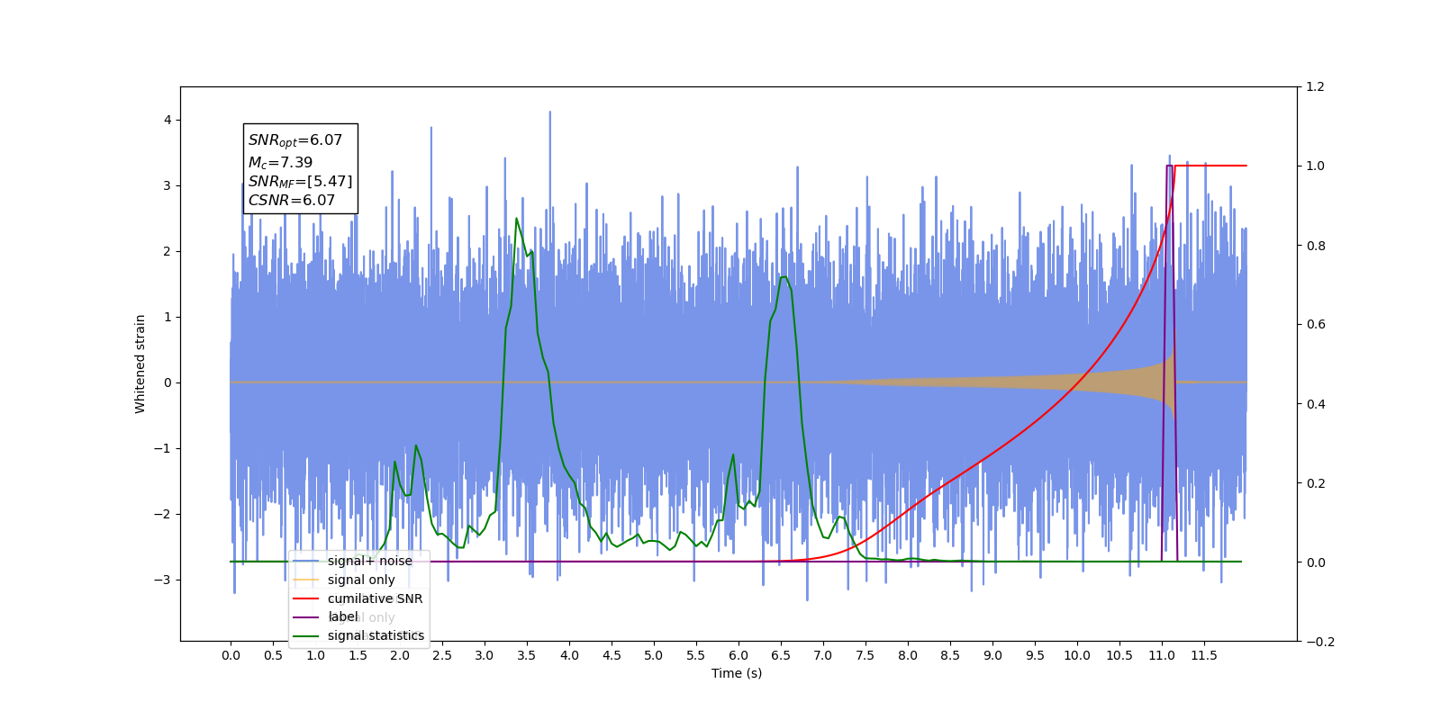The image size is (1441, 720).
Task: Click the green signal statistics peak near 6.5 s
Action: tap(784, 277)
